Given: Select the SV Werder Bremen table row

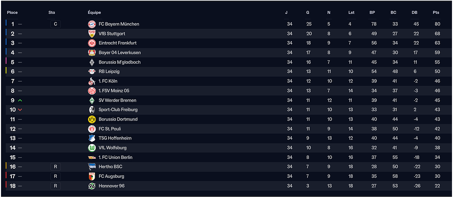Looking at the screenshot, I should [226, 100].
